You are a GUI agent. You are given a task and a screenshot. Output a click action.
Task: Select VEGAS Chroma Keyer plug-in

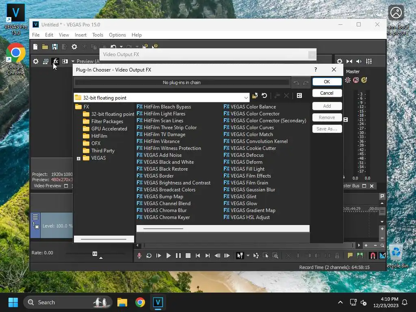(163, 217)
